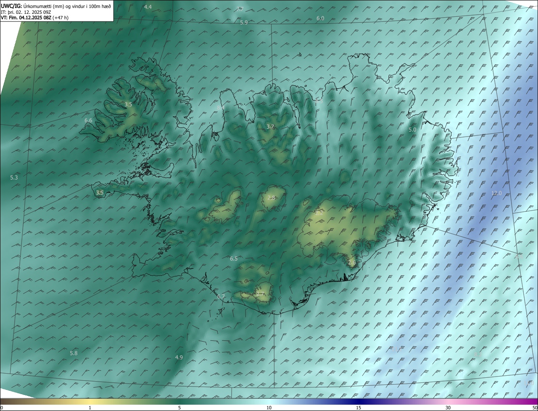Screen dimensions: 538x411
Task: Click the 2.8 value label on the map
Action: pyautogui.click(x=271, y=198)
